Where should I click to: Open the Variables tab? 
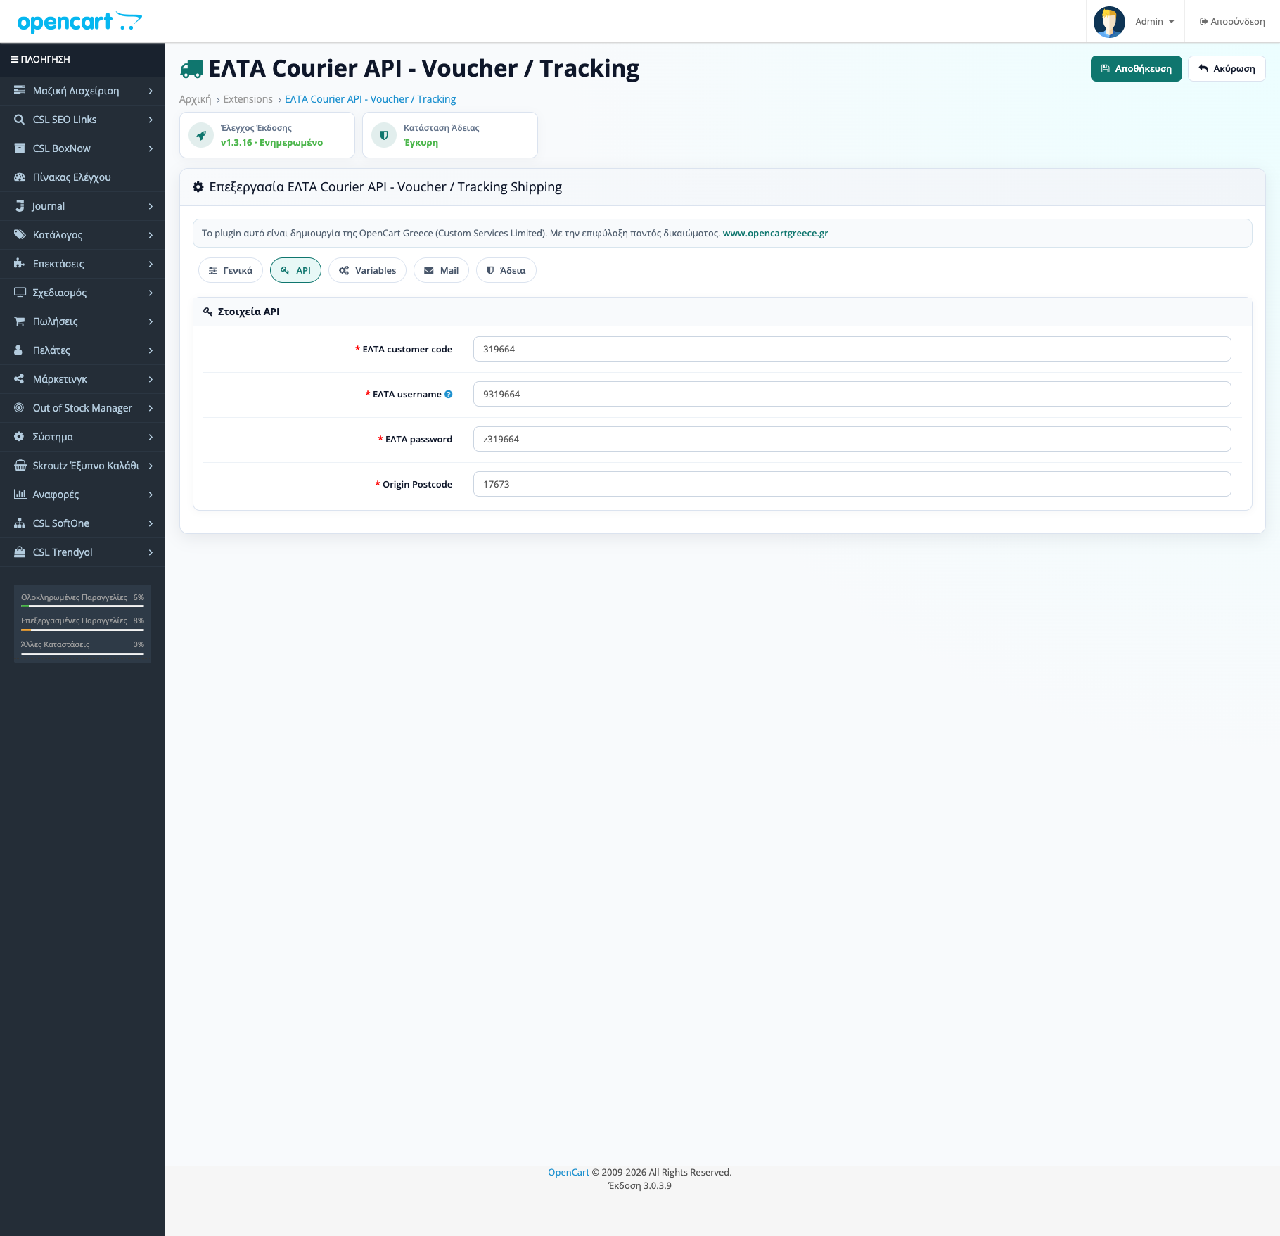pos(367,271)
